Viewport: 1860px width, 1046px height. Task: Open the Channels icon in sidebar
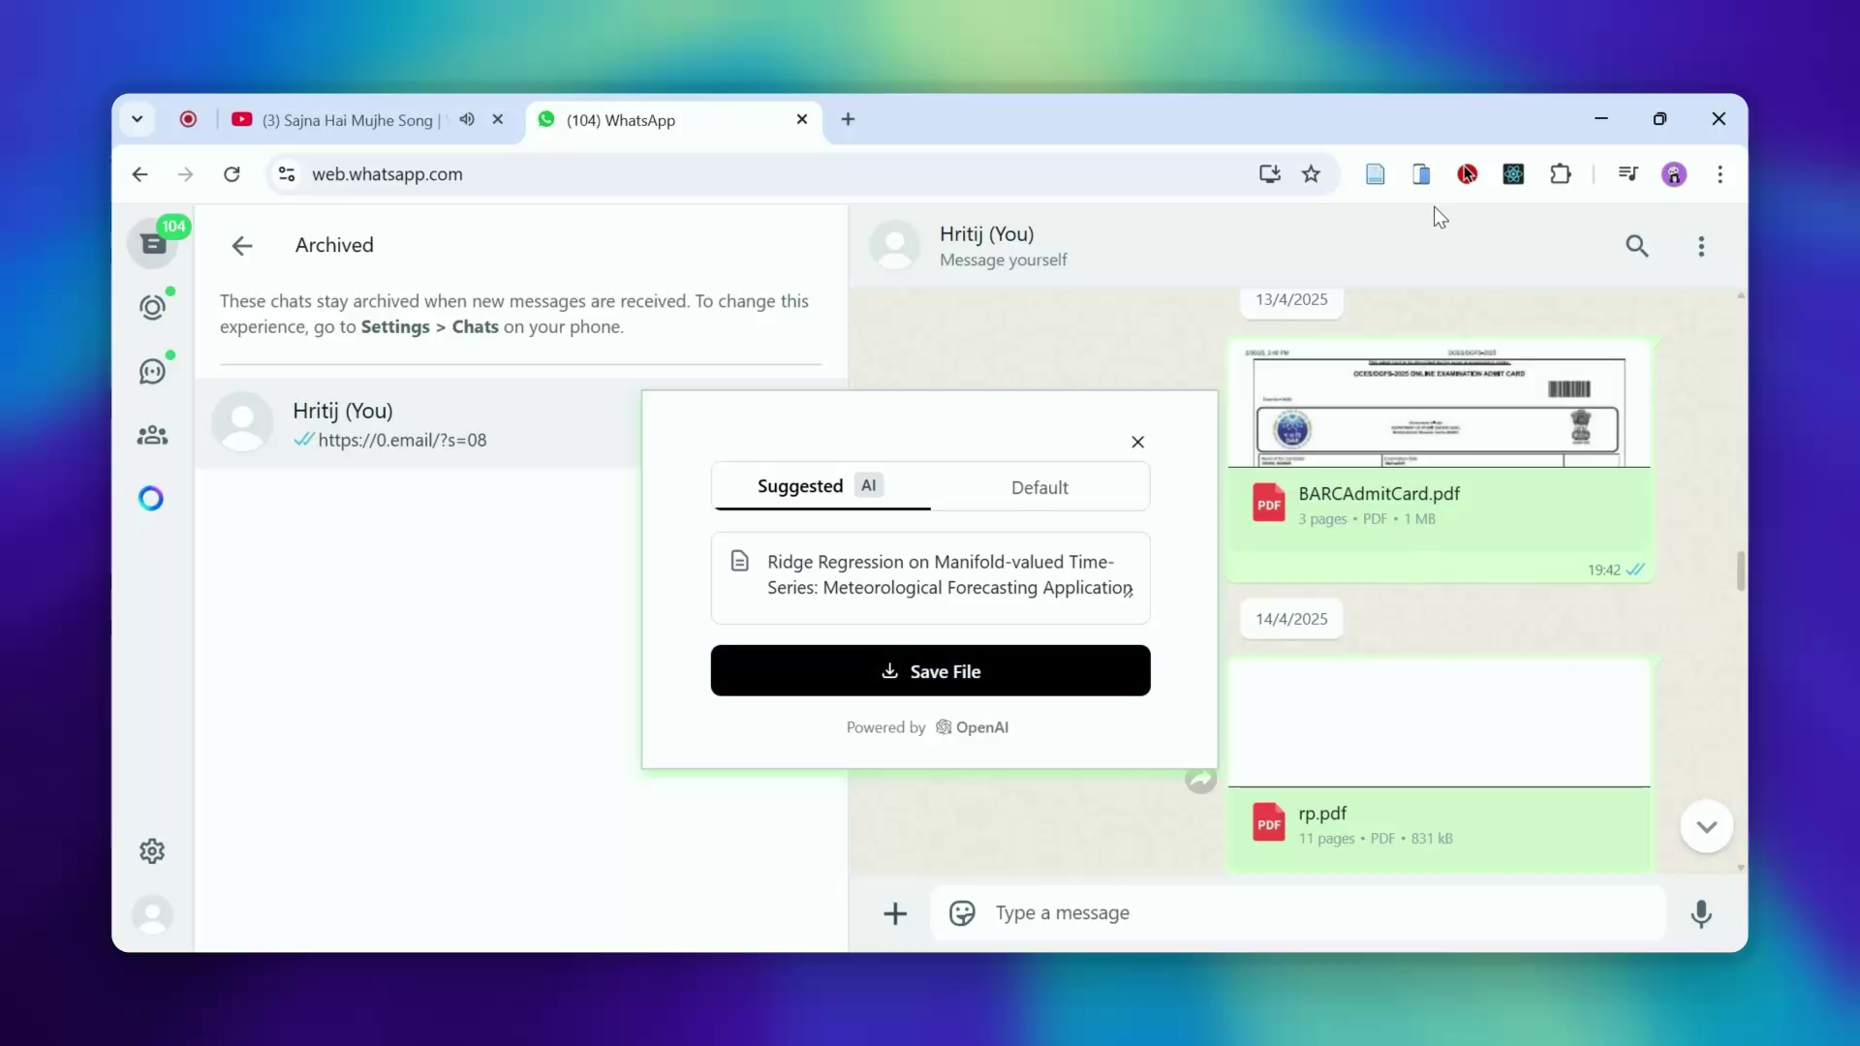coord(152,372)
